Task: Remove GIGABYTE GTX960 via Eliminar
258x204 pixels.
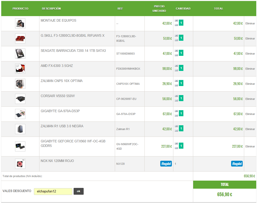Action: click(250, 146)
